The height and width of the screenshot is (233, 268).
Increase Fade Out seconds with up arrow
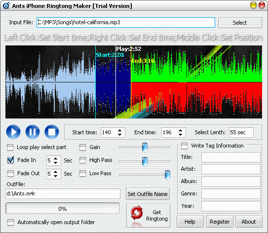[x=56, y=172]
